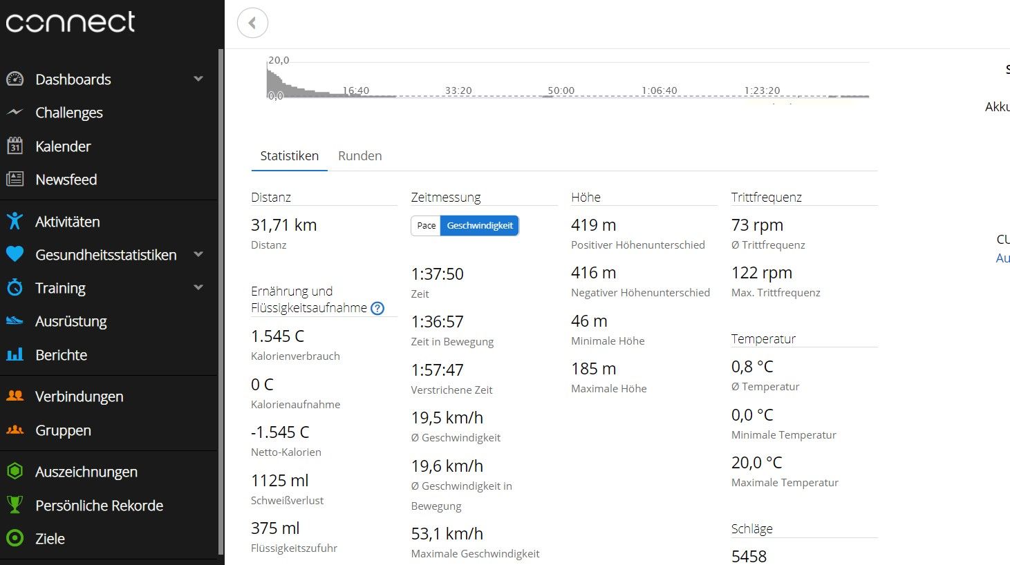Click the Dashboards speedometer icon
Image resolution: width=1010 pixels, height=565 pixels.
(15, 79)
